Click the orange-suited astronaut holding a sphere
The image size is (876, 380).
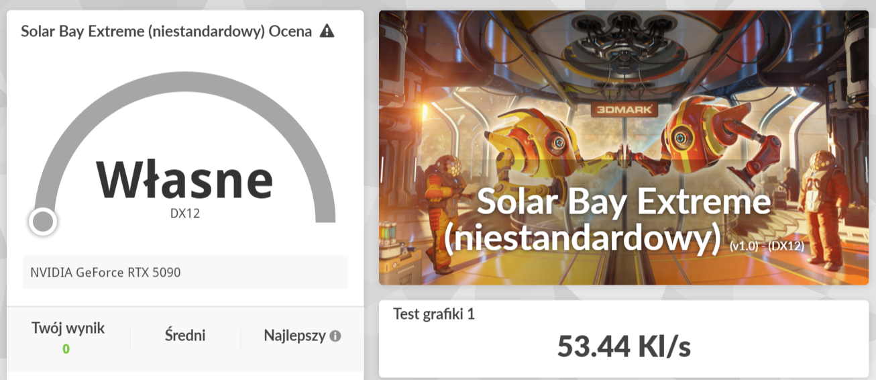coord(441,195)
